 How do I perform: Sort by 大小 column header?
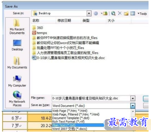(119, 20)
